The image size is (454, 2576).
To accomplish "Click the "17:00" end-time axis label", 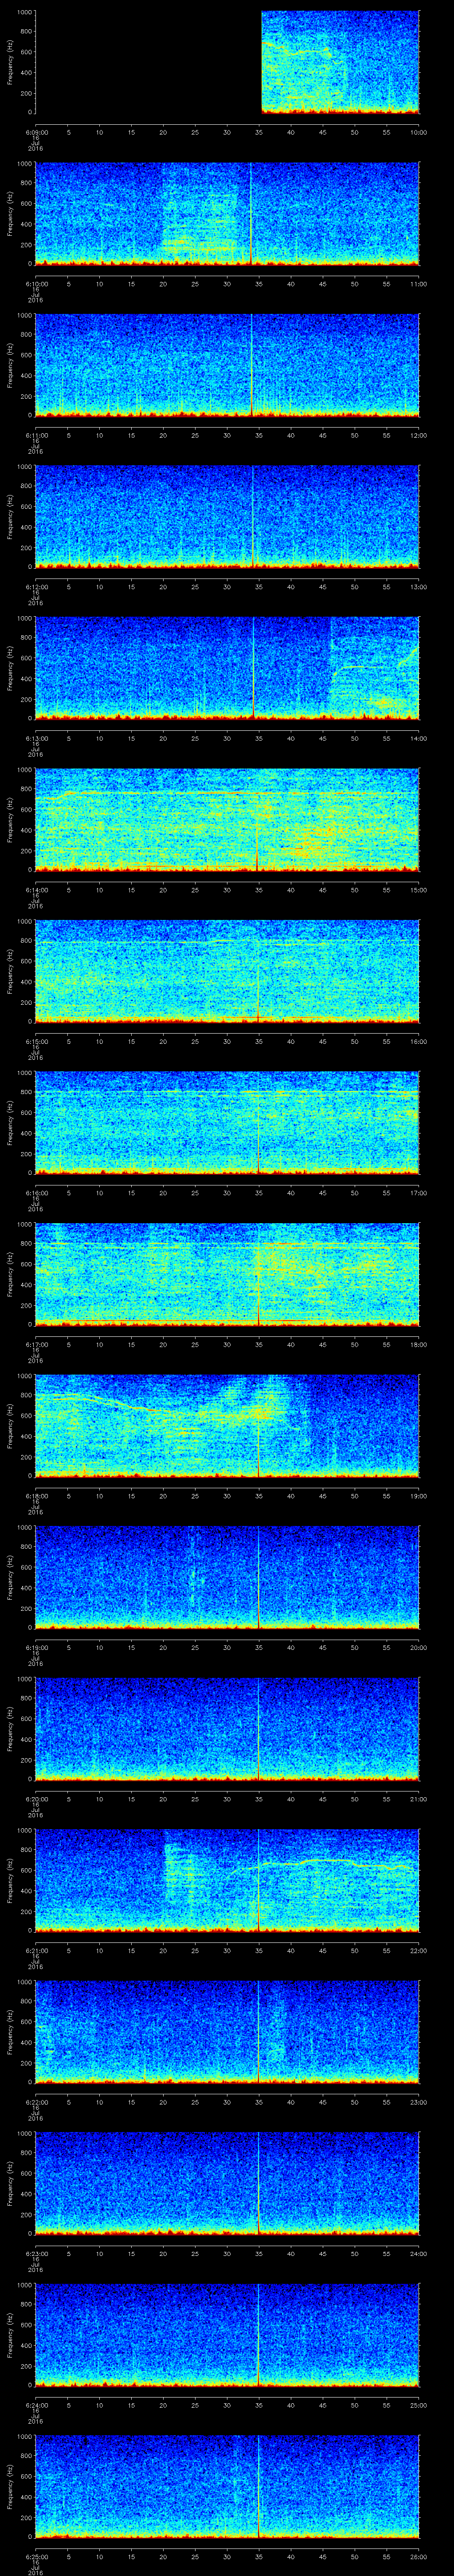I will 418,1193.
